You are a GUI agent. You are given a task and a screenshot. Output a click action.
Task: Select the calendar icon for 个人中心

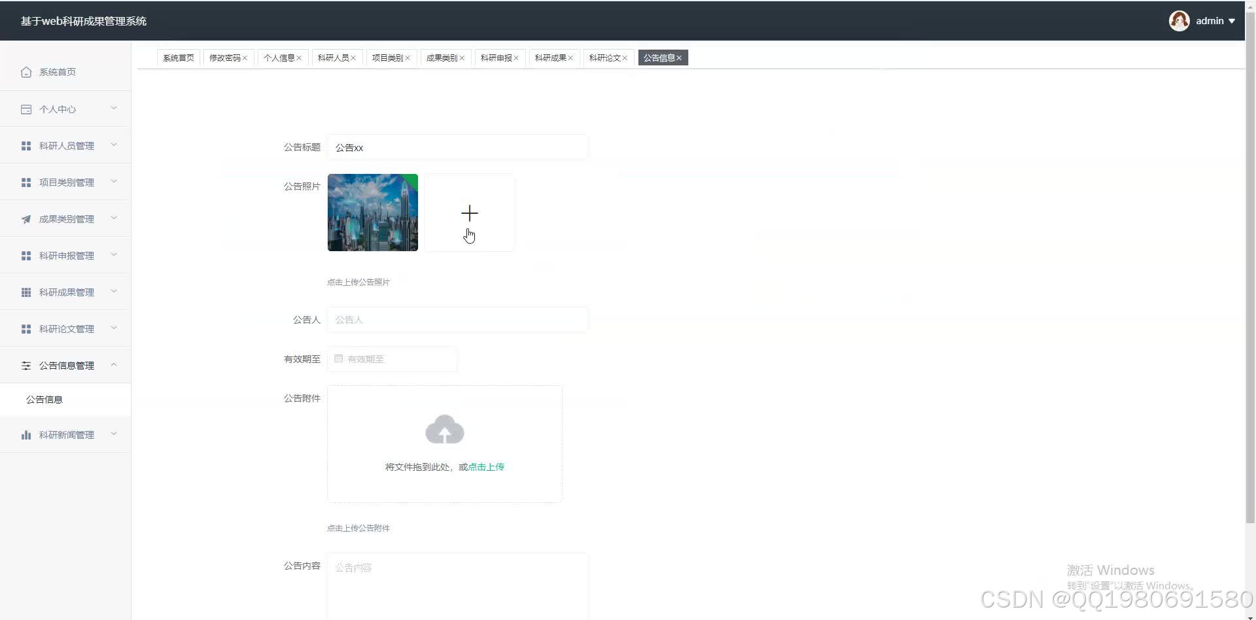click(x=26, y=109)
